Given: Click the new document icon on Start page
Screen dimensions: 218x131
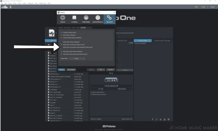Looking at the screenshot, I should pos(52,33).
